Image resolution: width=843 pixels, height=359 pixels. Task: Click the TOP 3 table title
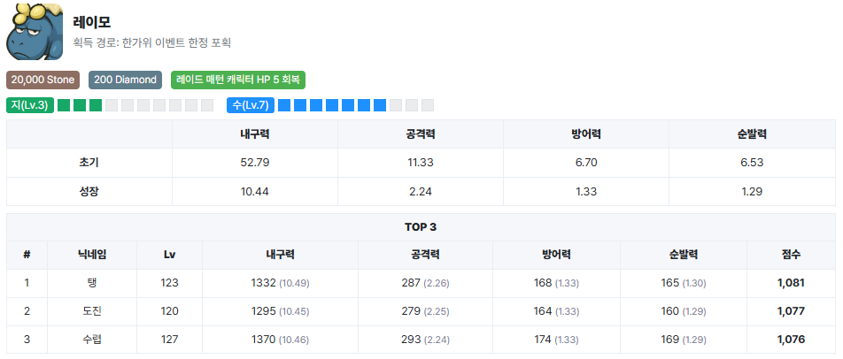coord(421,226)
